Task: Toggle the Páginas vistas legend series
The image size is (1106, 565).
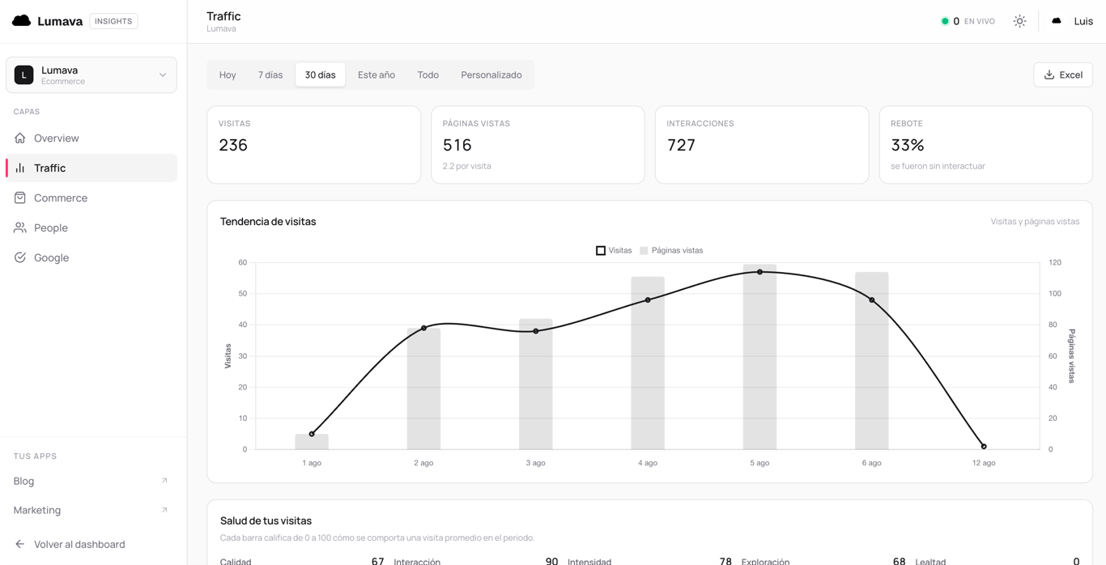Action: [x=671, y=251]
